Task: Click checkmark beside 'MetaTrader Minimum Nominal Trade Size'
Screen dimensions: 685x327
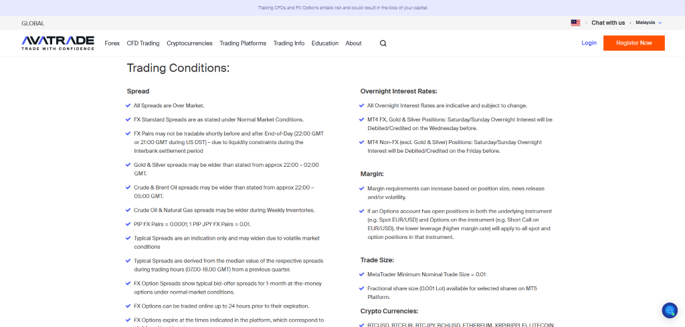Action: (x=361, y=274)
